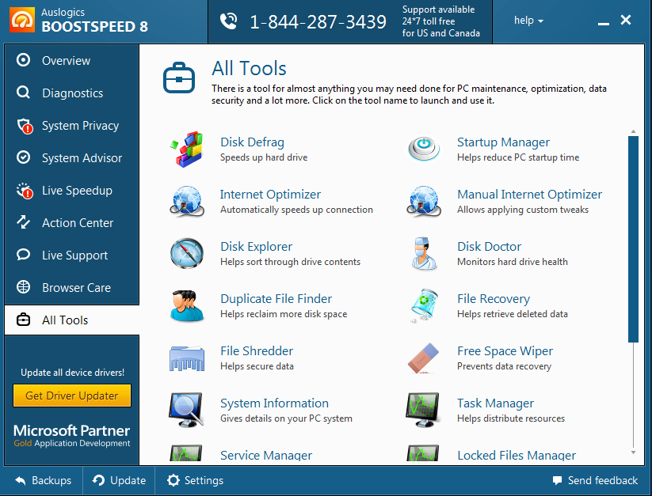Click the Action Center arrows icon

[x=23, y=222]
